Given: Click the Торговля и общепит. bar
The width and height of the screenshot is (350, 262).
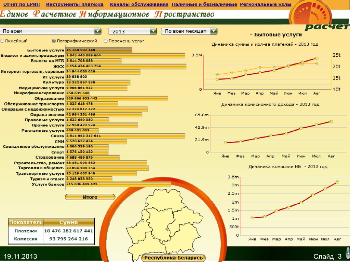Looking at the screenshot, I should click(x=107, y=168).
